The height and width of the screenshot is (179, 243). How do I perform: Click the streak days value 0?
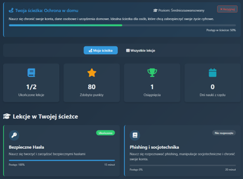click(x=212, y=87)
